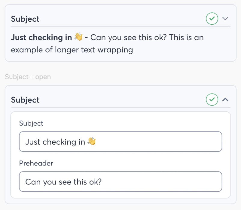The width and height of the screenshot is (241, 210).
Task: Expand the collapsed Subject card using down chevron
Action: click(x=225, y=19)
